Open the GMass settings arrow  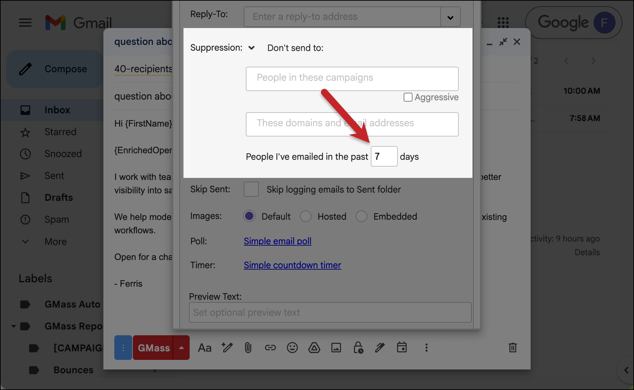(x=181, y=348)
